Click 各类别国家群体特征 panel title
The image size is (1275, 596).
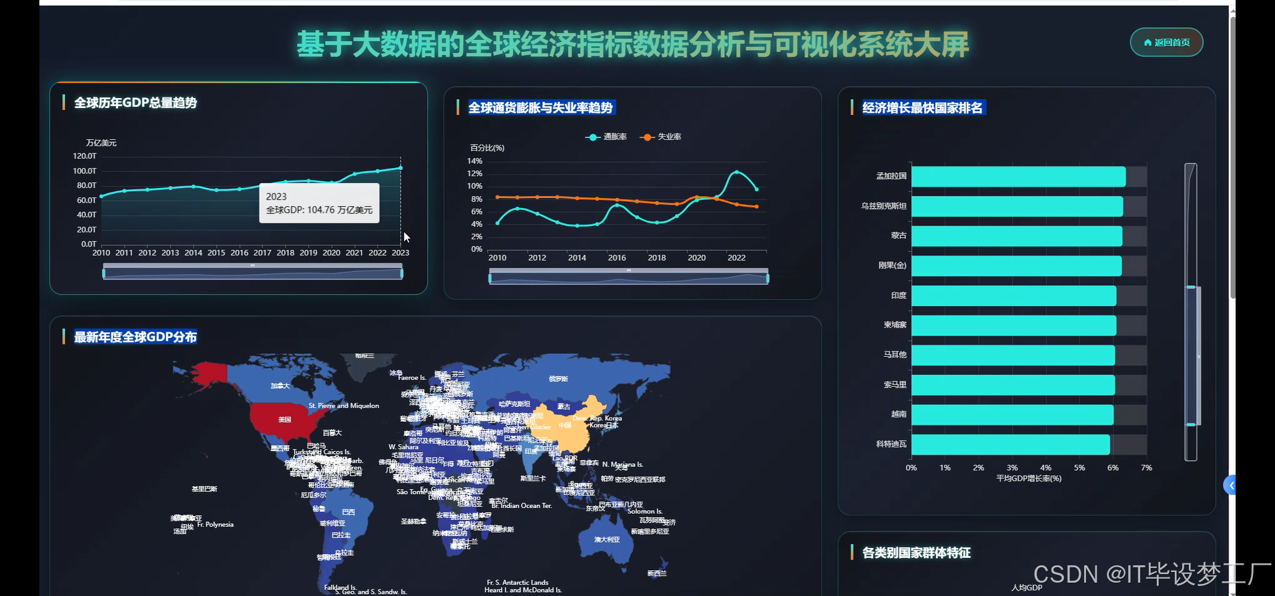click(x=917, y=553)
